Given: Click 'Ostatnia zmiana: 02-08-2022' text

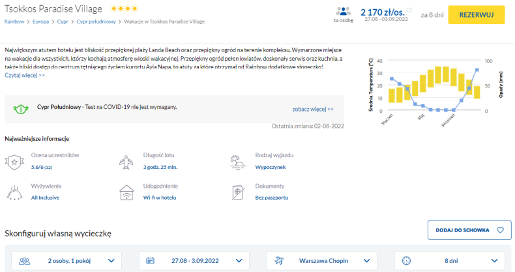Looking at the screenshot, I should coord(308,126).
